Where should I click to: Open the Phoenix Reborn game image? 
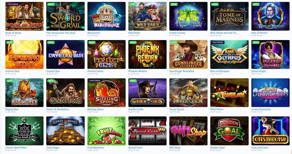click(147, 54)
